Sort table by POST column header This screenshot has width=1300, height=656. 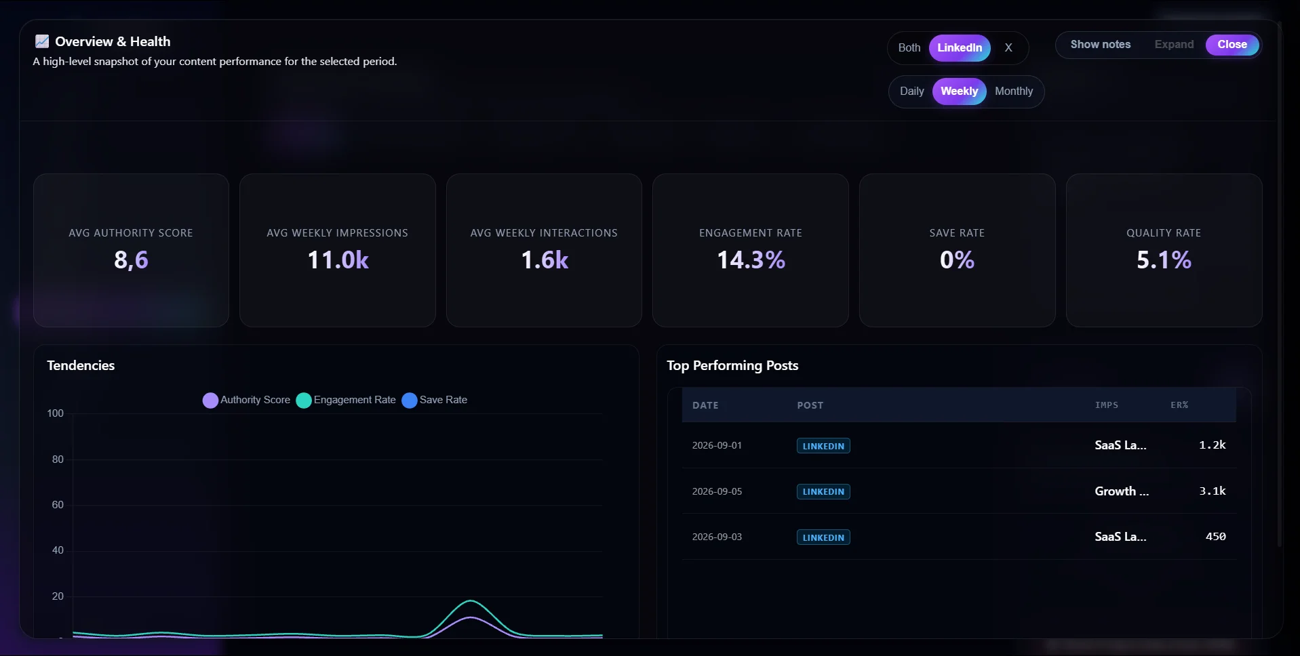(810, 405)
